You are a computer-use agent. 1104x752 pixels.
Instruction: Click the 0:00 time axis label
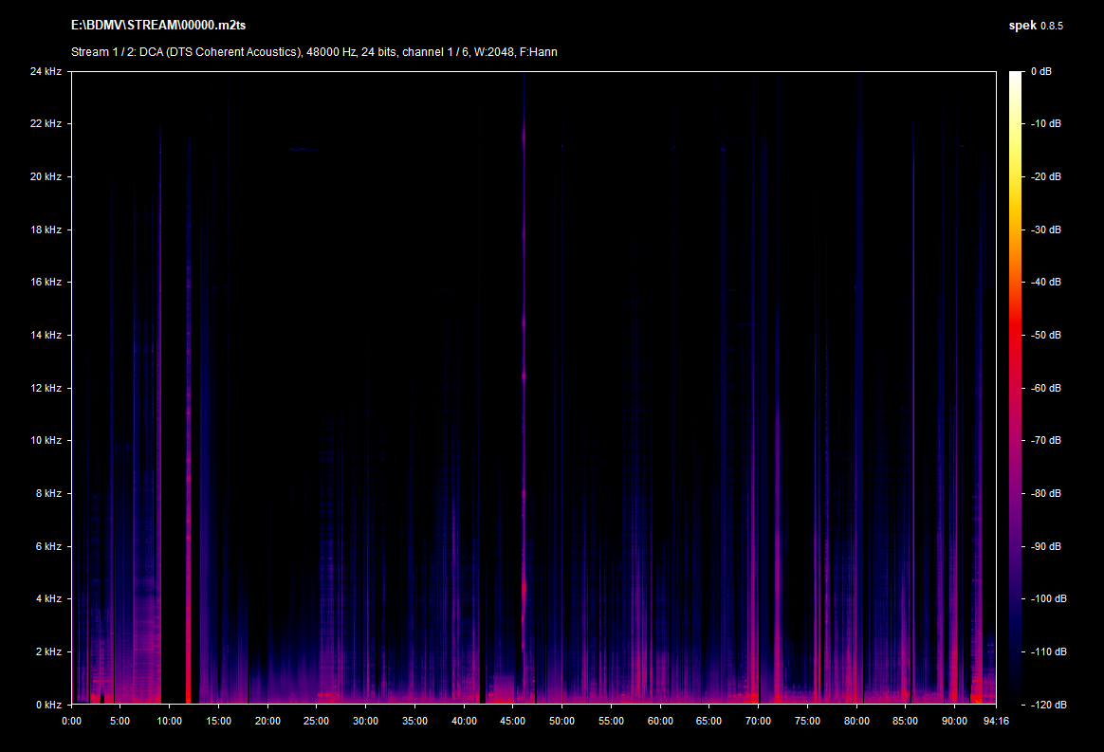click(x=71, y=721)
